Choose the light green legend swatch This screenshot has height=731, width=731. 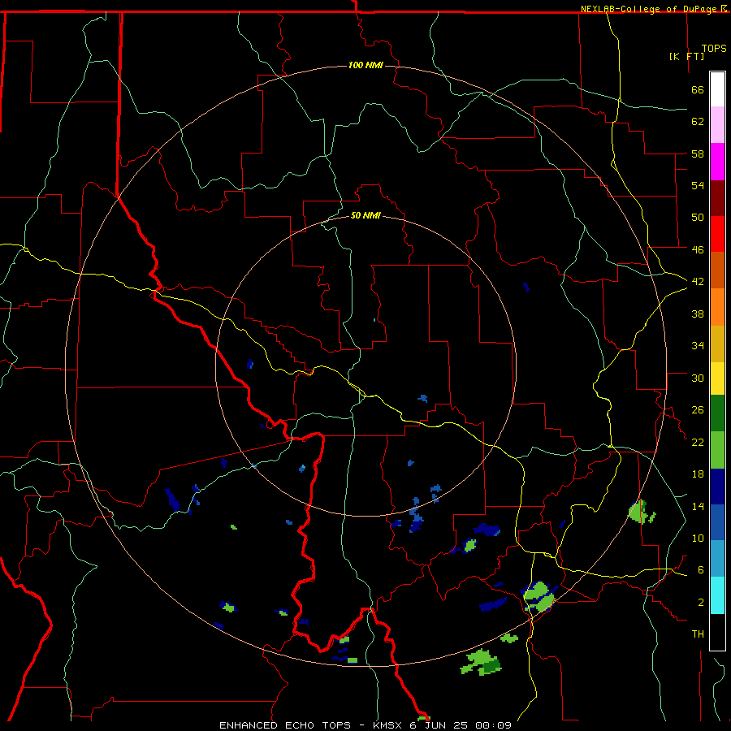click(x=717, y=450)
